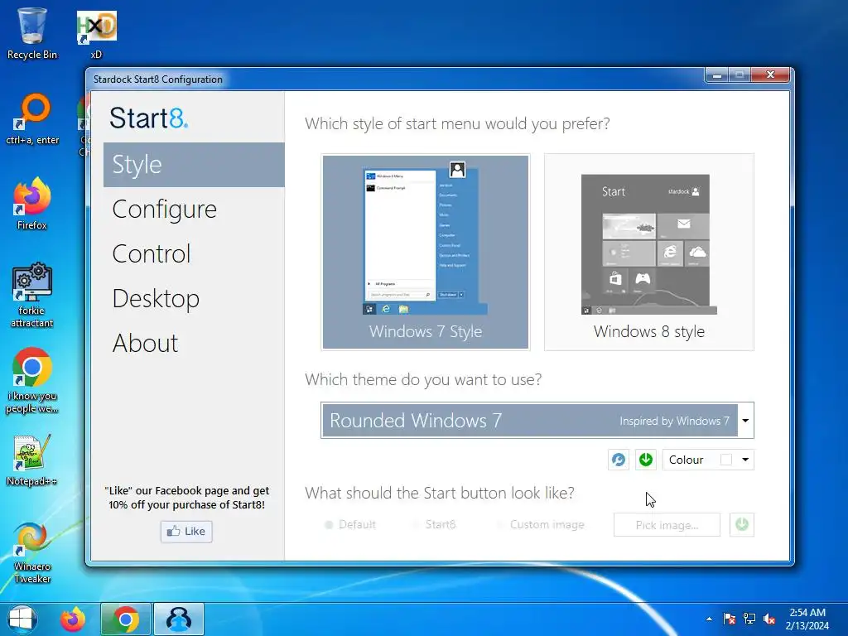Click the green download button beside Pick image
The height and width of the screenshot is (636, 848).
[741, 524]
